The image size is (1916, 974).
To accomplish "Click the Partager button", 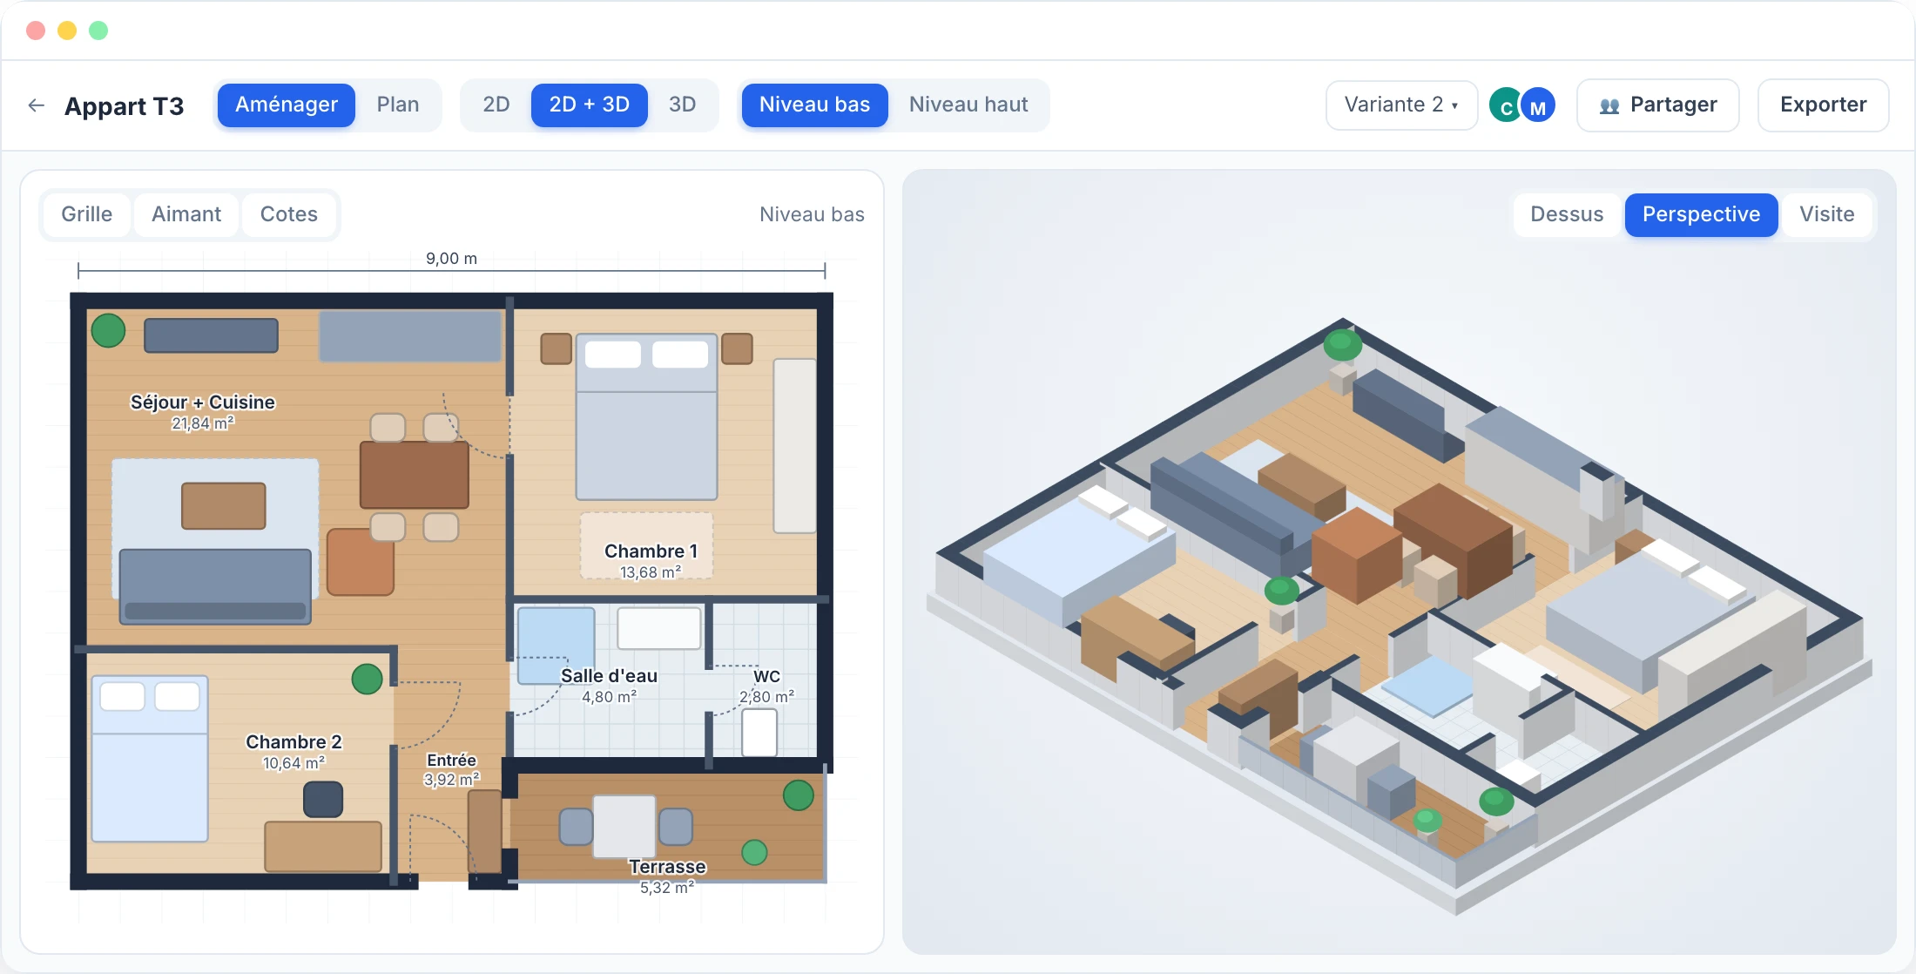I will tap(1657, 105).
